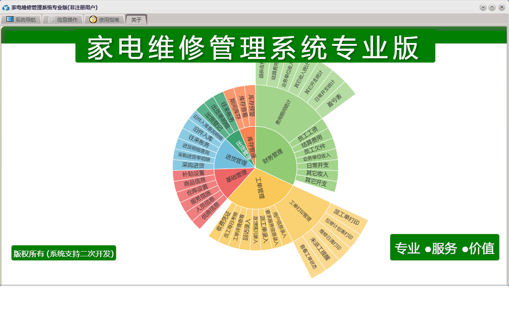
Task: Open the 派工单打印 outer segment
Action: pos(347,217)
